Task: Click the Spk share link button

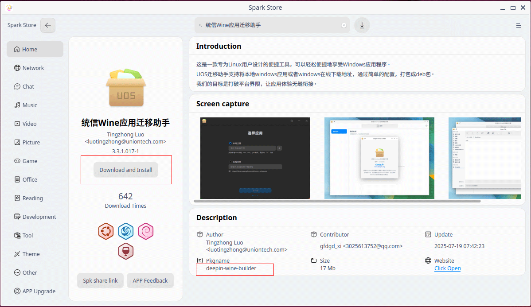Action: (100, 280)
